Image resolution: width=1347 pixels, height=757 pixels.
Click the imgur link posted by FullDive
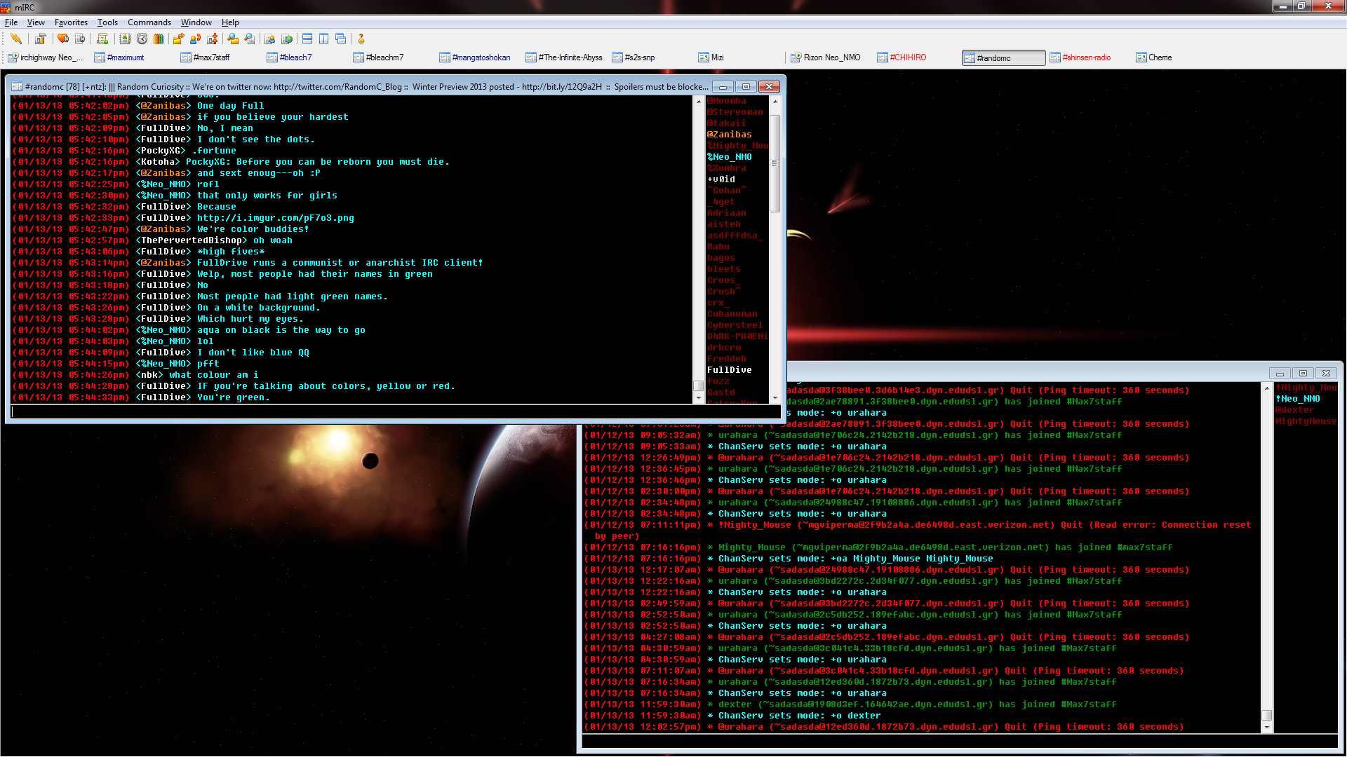coord(275,218)
